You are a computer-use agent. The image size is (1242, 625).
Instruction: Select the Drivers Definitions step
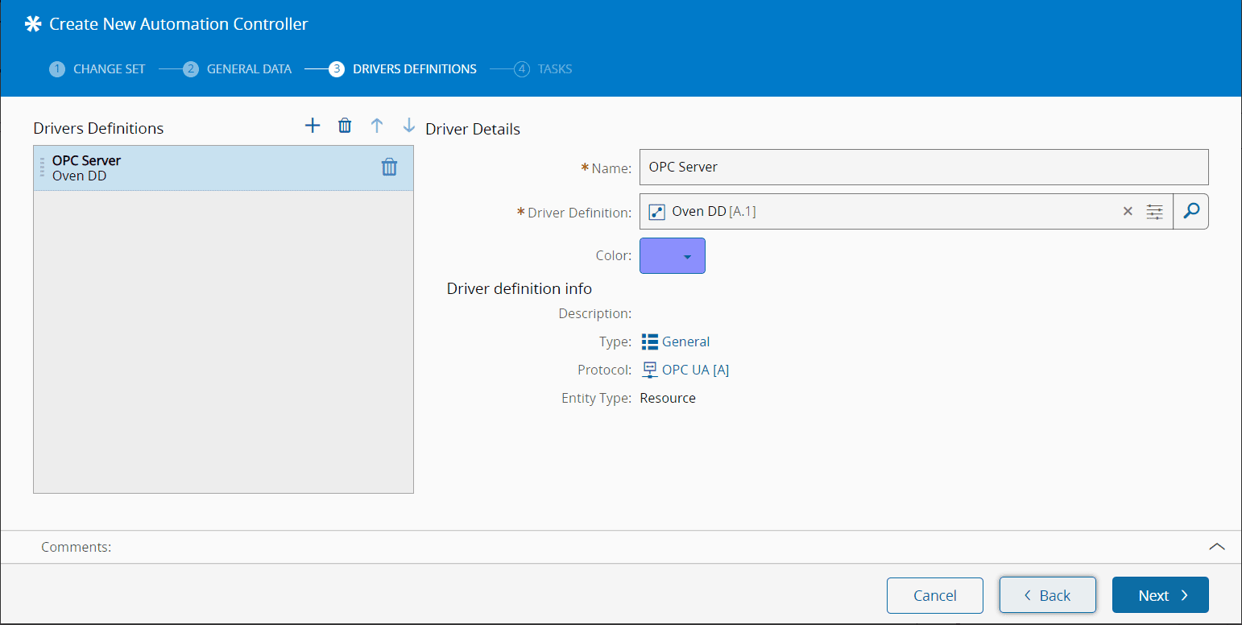pos(403,69)
